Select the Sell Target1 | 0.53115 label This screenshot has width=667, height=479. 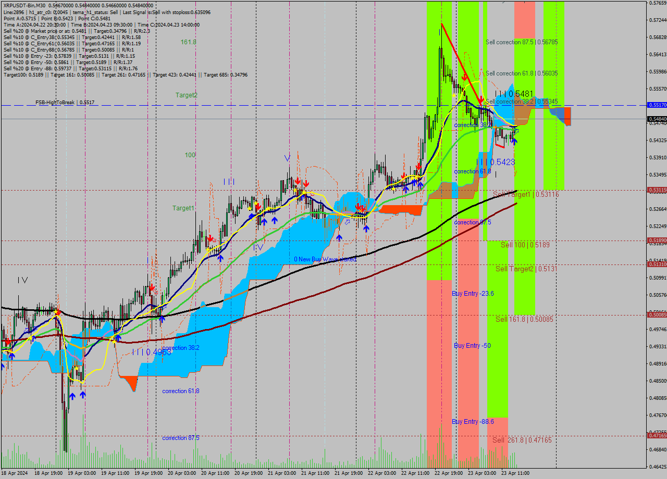[x=526, y=194]
